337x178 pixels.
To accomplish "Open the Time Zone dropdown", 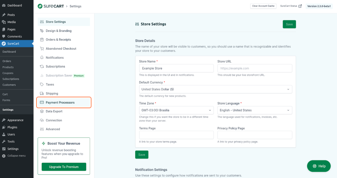I will click(176, 110).
